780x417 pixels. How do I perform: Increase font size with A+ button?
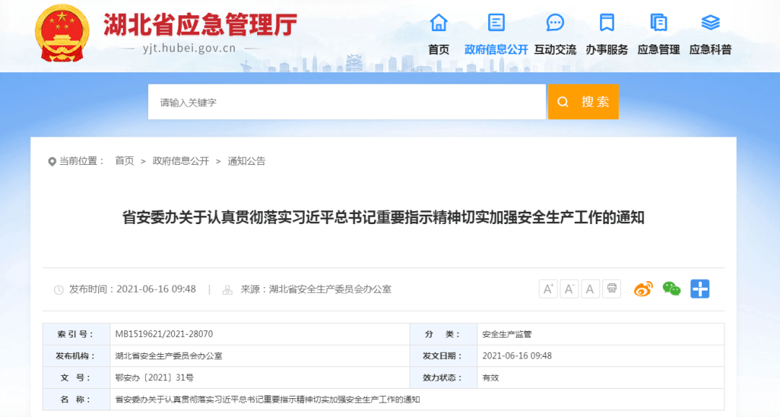click(548, 289)
